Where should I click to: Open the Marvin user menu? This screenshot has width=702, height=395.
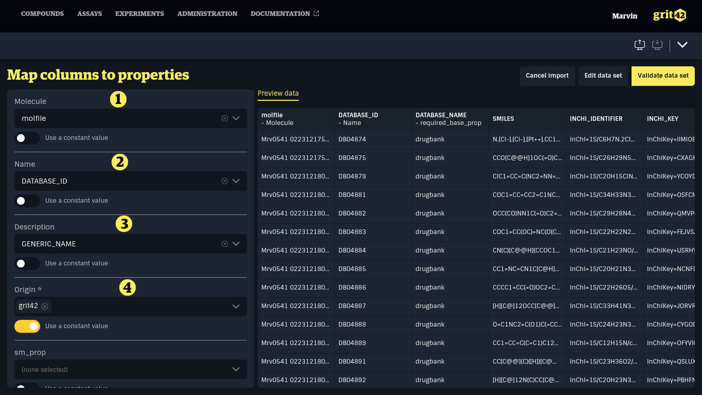pos(624,16)
